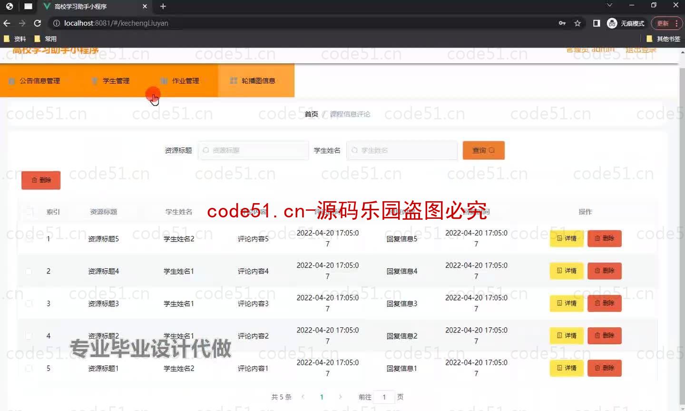View site information icon in address bar

56,23
